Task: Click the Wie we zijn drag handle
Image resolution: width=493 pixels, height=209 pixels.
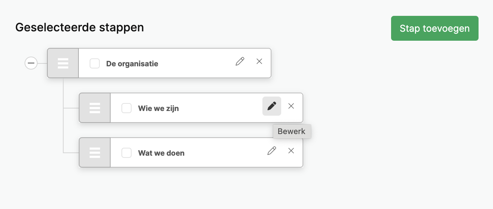Action: 95,108
